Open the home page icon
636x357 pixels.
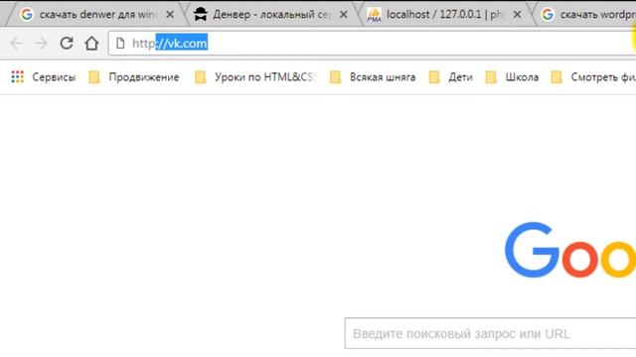point(91,43)
